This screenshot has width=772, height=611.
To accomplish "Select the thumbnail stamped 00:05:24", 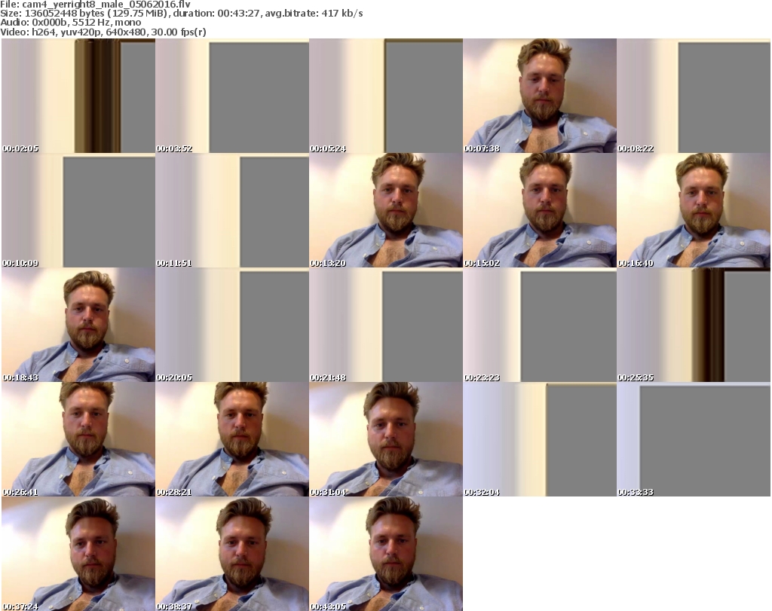I will [x=386, y=96].
